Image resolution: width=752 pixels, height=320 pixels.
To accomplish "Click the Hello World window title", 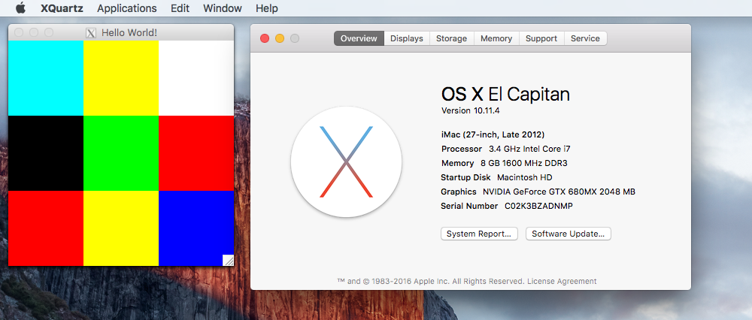I will 129,32.
